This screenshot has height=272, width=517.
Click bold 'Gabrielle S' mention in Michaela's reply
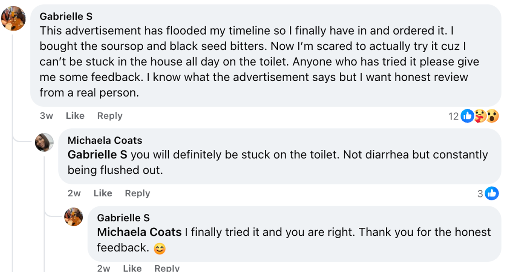coord(97,155)
